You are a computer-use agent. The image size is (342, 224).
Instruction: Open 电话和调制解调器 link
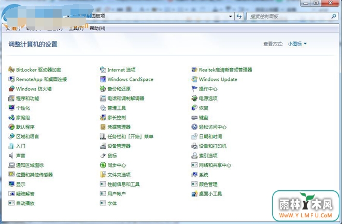click(126, 99)
